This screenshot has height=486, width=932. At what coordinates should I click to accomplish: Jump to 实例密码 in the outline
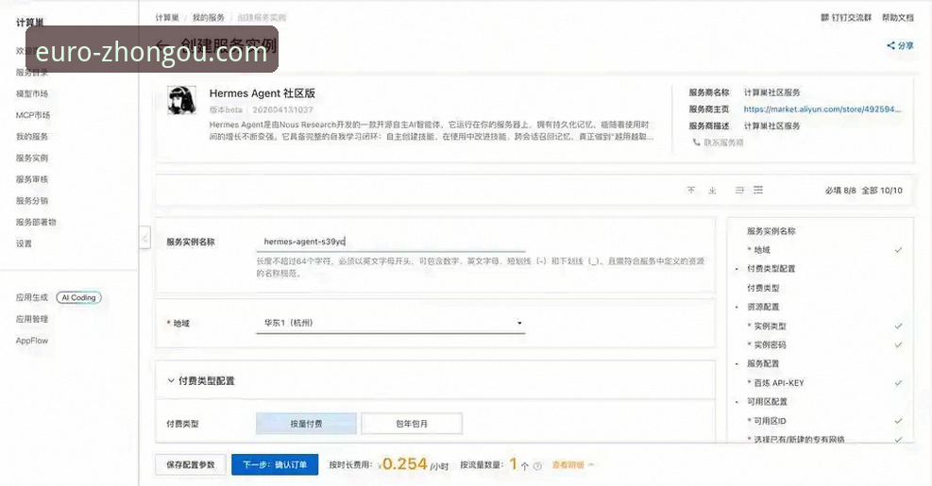(x=770, y=345)
